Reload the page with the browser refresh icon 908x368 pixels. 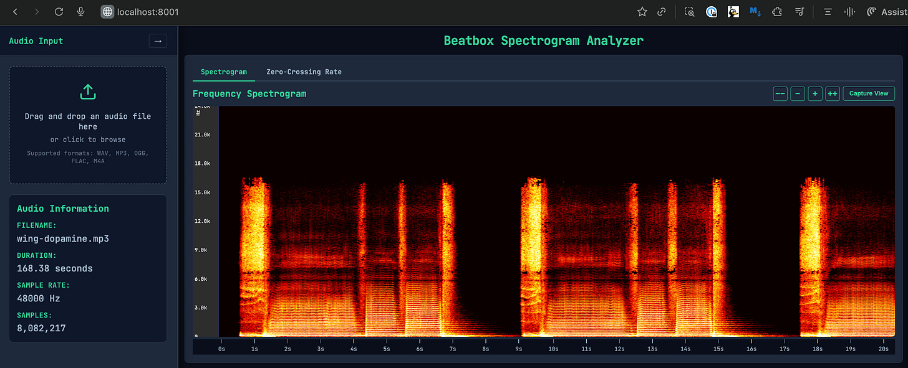point(59,12)
